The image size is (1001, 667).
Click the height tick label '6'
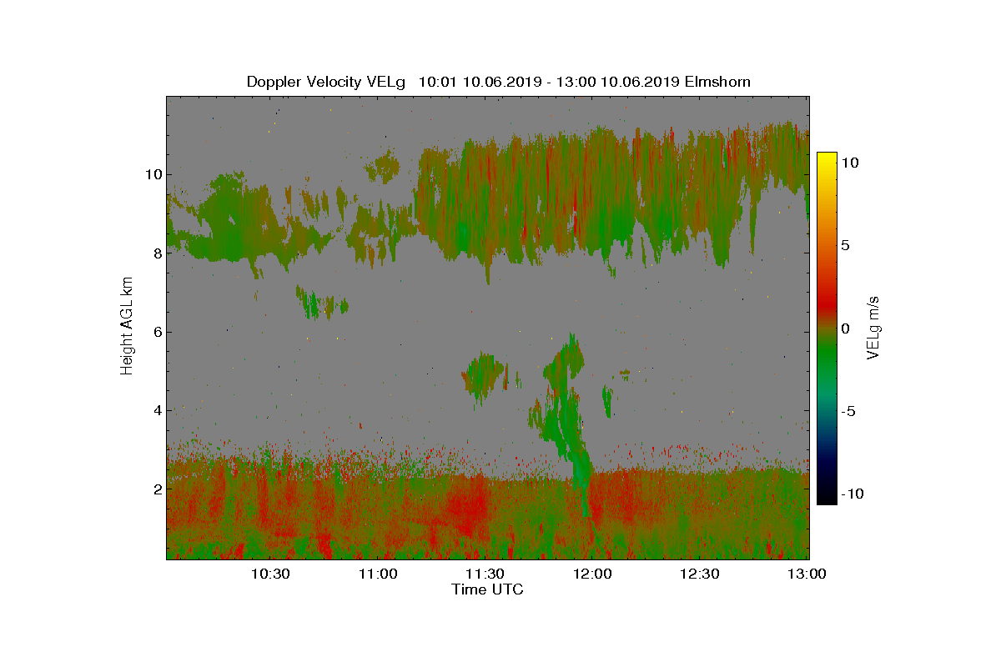(x=156, y=332)
